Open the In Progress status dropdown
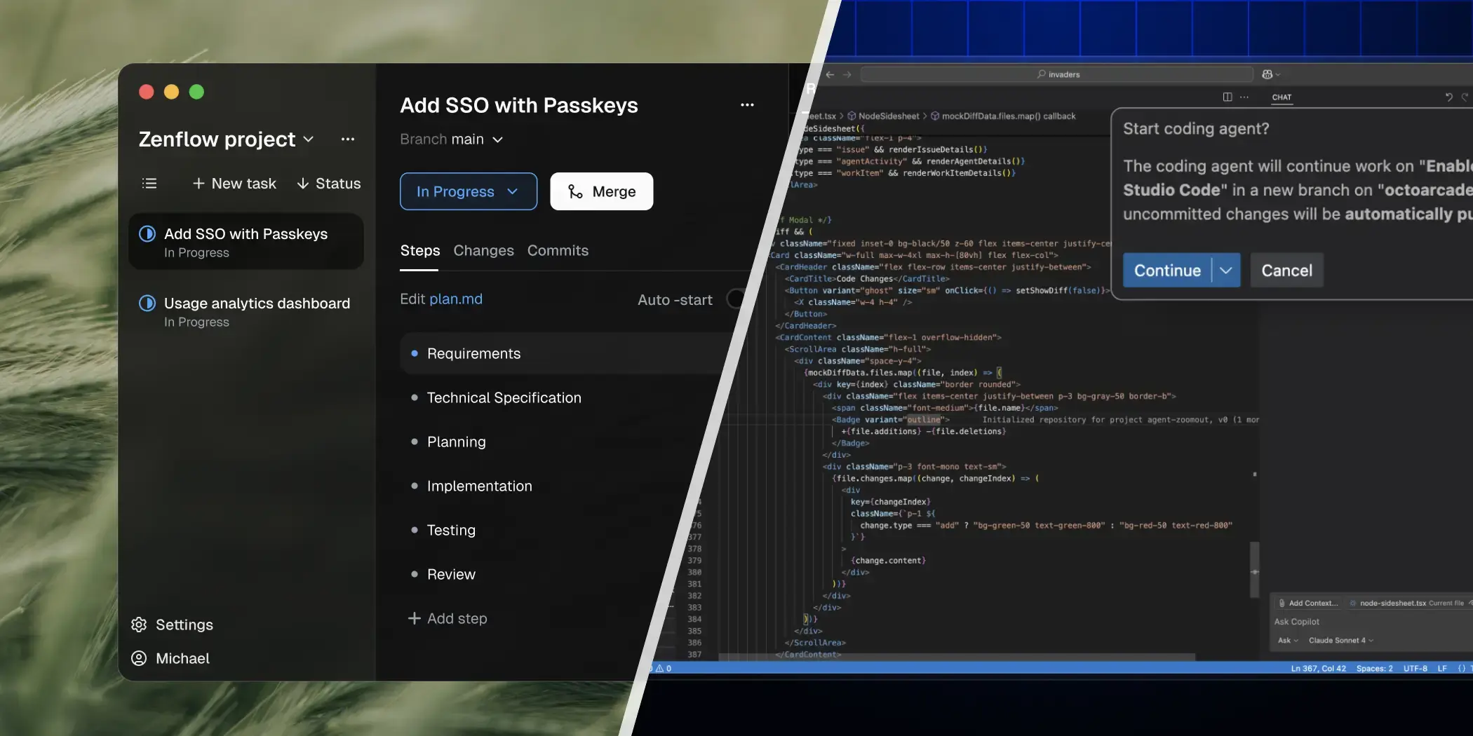Screen dimensions: 1473x736 coord(468,191)
